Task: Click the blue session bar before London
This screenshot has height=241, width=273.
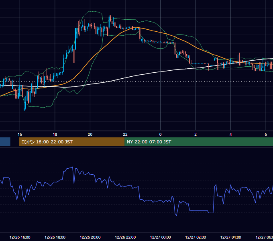Action: 5,142
